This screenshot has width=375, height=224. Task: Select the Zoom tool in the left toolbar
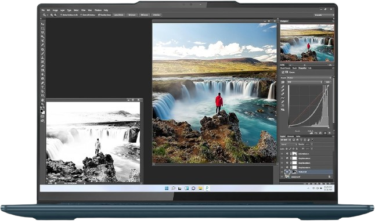click(x=42, y=104)
